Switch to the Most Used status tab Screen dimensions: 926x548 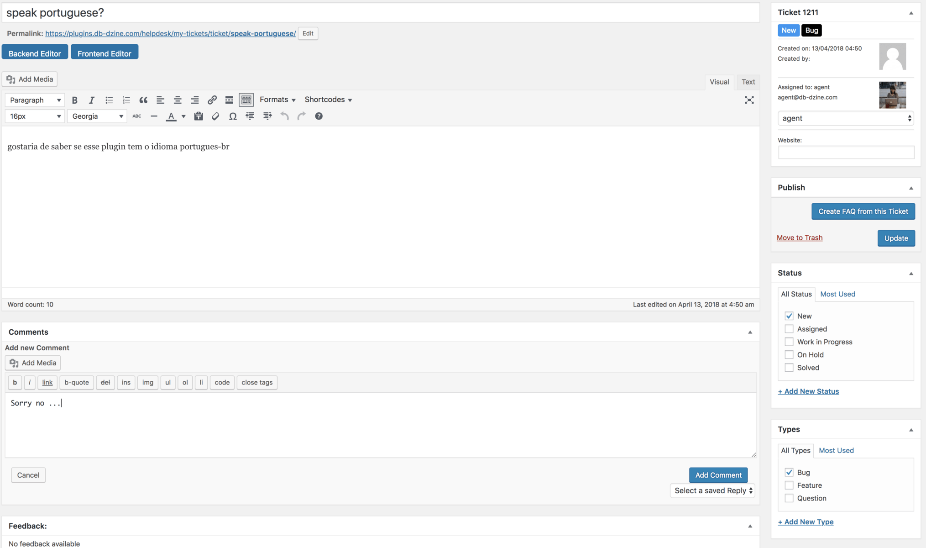pyautogui.click(x=837, y=294)
